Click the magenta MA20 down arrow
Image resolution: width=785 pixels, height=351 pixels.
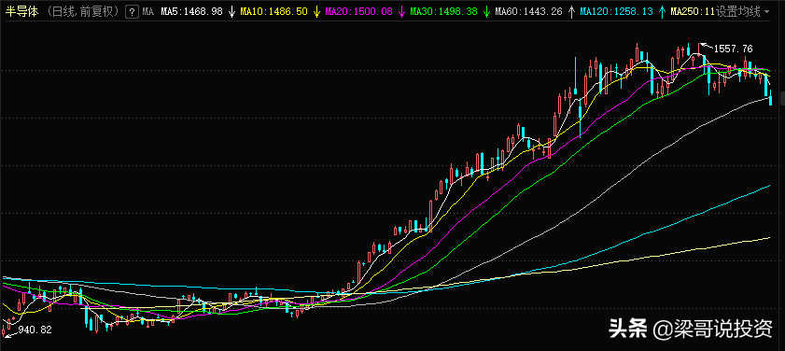point(401,11)
